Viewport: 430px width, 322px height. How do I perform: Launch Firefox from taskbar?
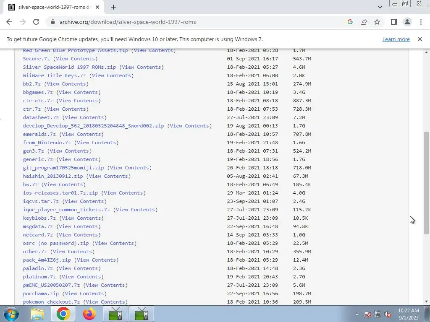click(89, 314)
